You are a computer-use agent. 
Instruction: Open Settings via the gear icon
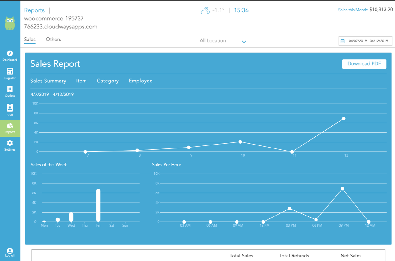10,143
